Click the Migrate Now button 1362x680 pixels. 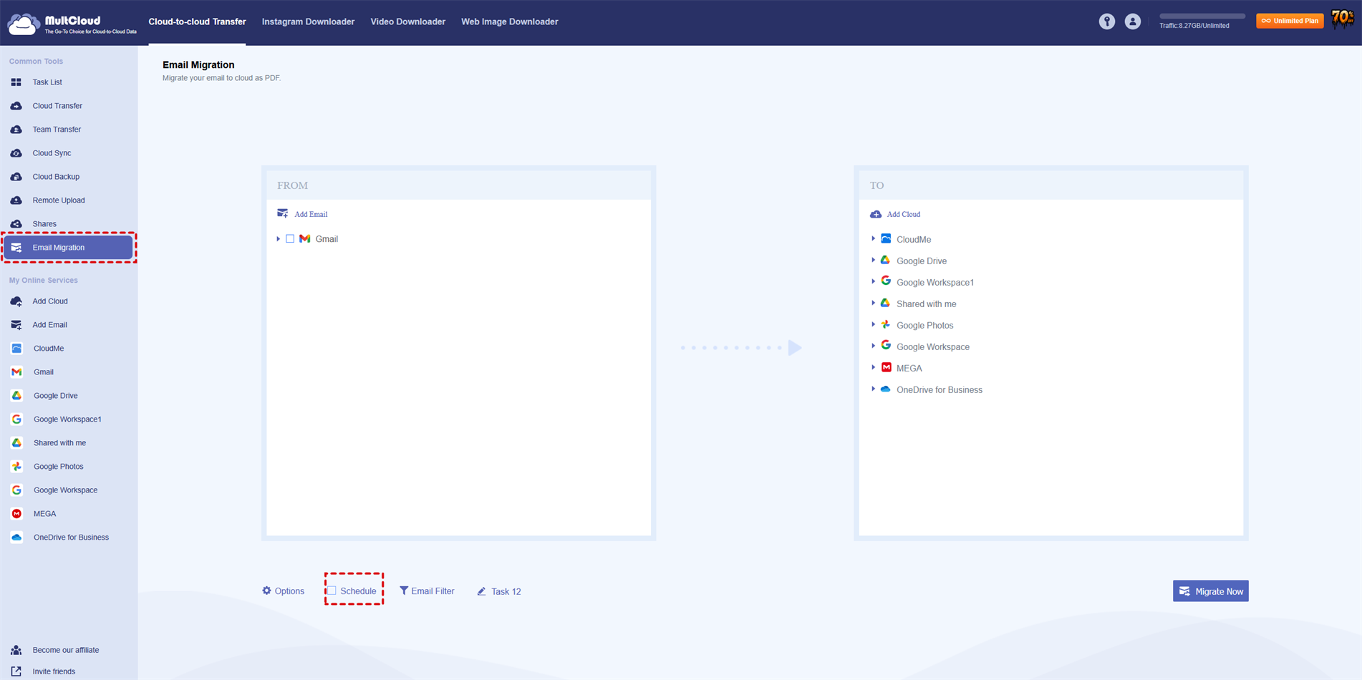[x=1210, y=591]
